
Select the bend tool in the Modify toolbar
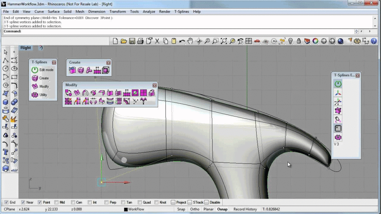click(85, 92)
